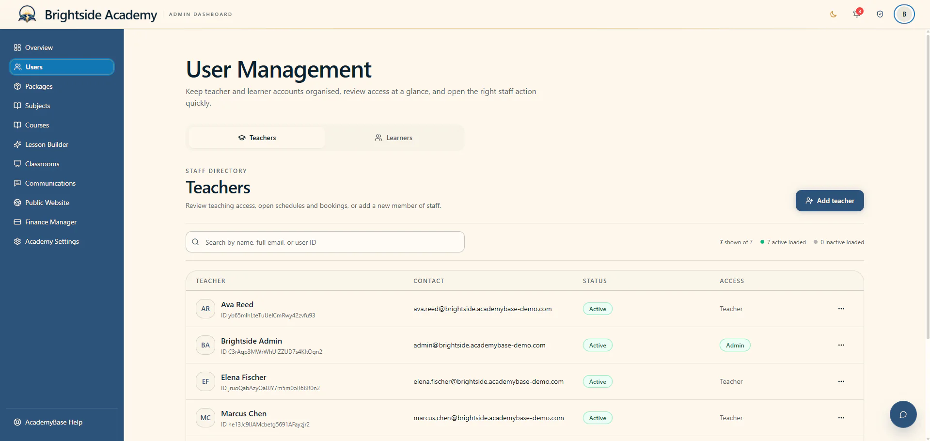Open row actions menu for Brightside Admin
Image resolution: width=930 pixels, height=441 pixels.
841,345
